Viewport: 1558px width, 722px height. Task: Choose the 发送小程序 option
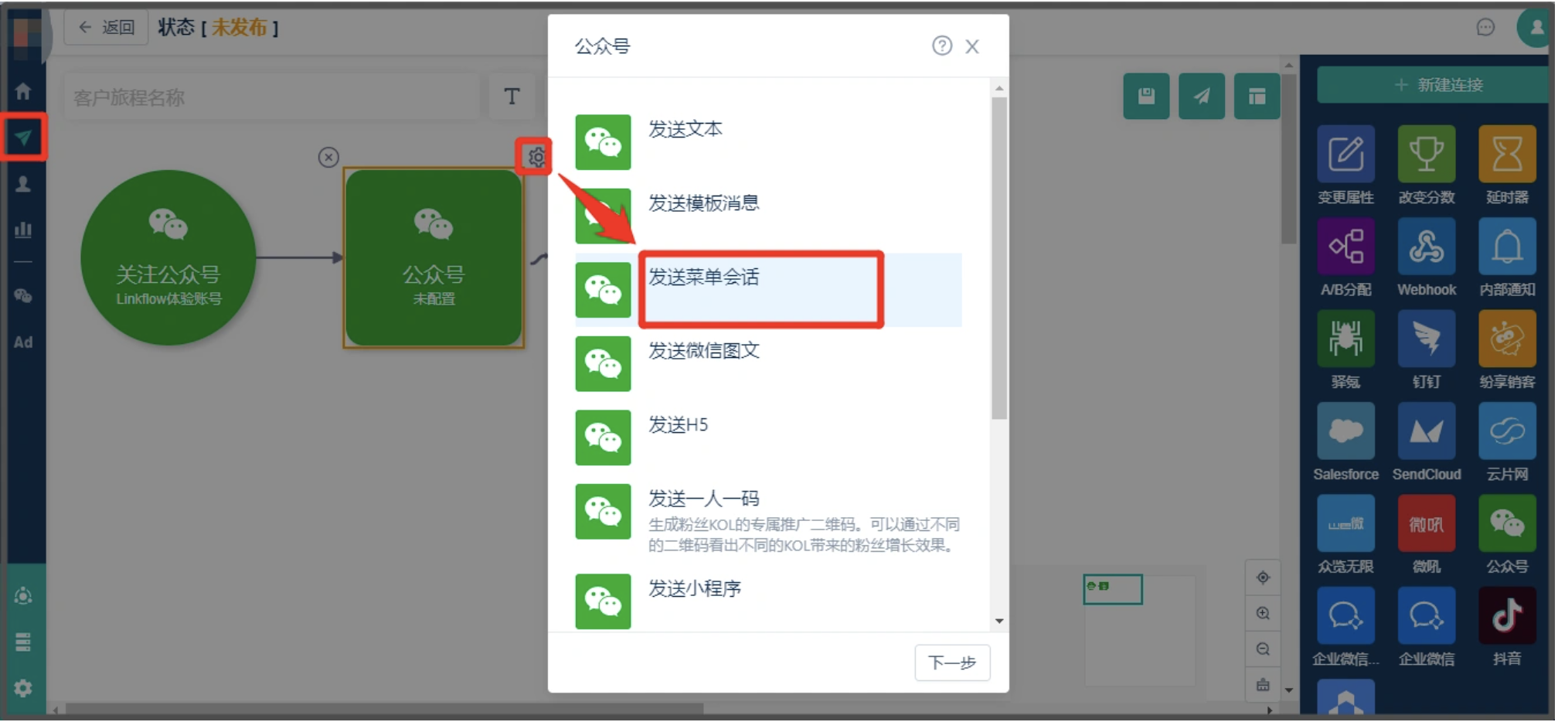point(768,601)
